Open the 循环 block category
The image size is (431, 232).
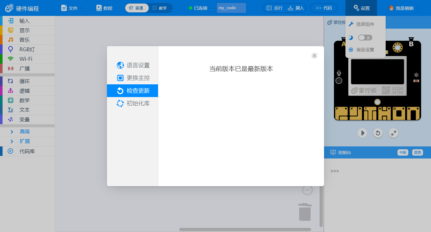click(27, 81)
